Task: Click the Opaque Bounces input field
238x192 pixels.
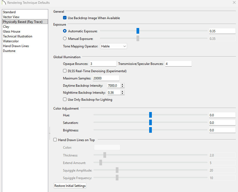Action: coord(103,64)
